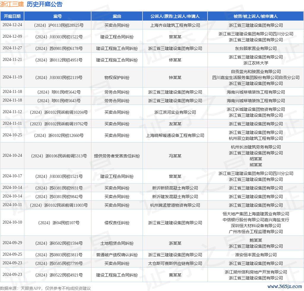Click defendant 中信银行股份有限公司嘉兴海盐支行
Viewport: 304px width, 291px height.
(256, 220)
